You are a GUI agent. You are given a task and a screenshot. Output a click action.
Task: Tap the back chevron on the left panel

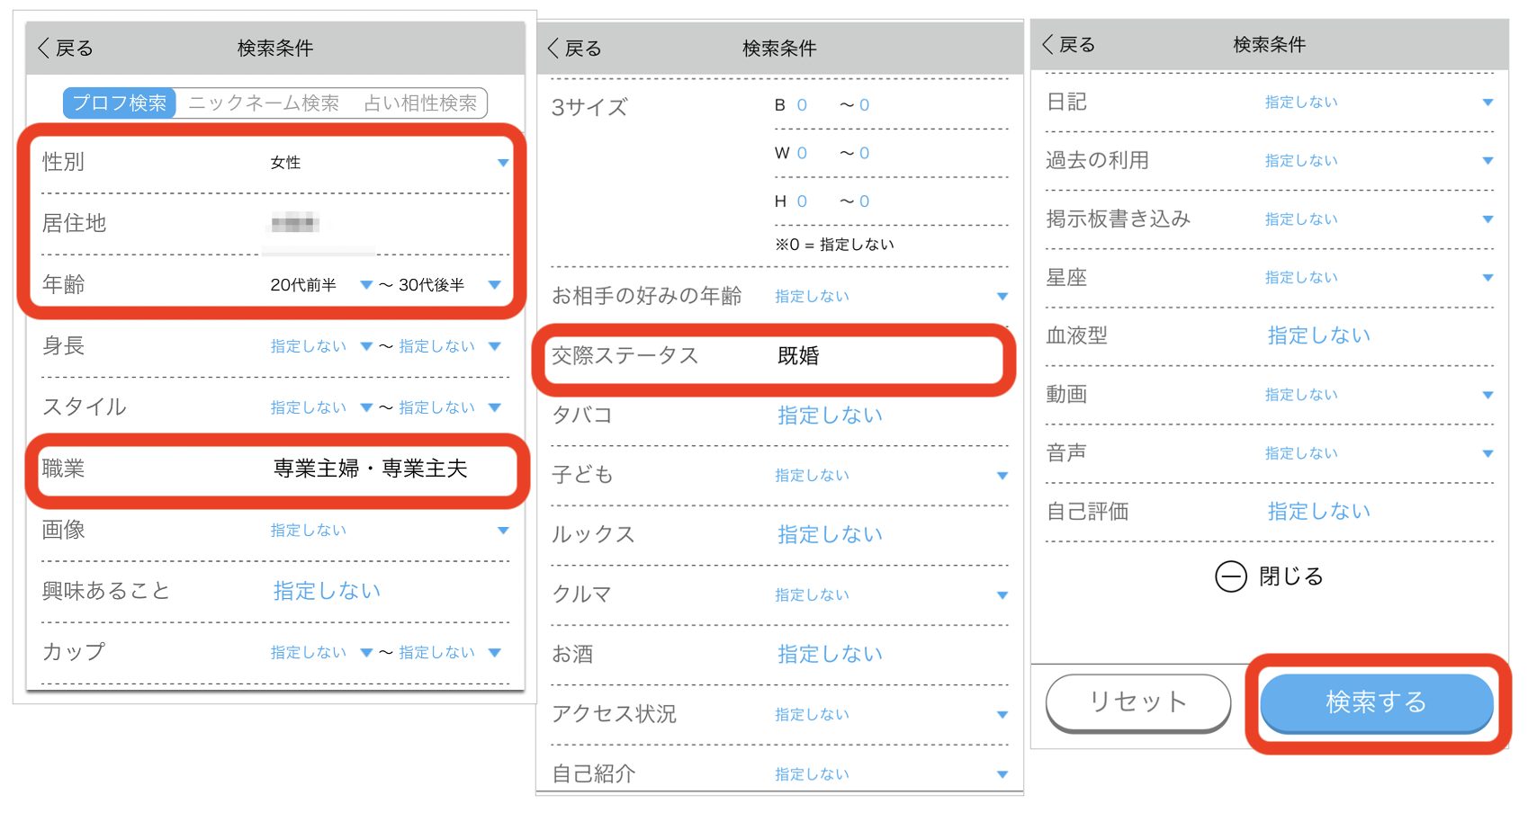tap(44, 49)
